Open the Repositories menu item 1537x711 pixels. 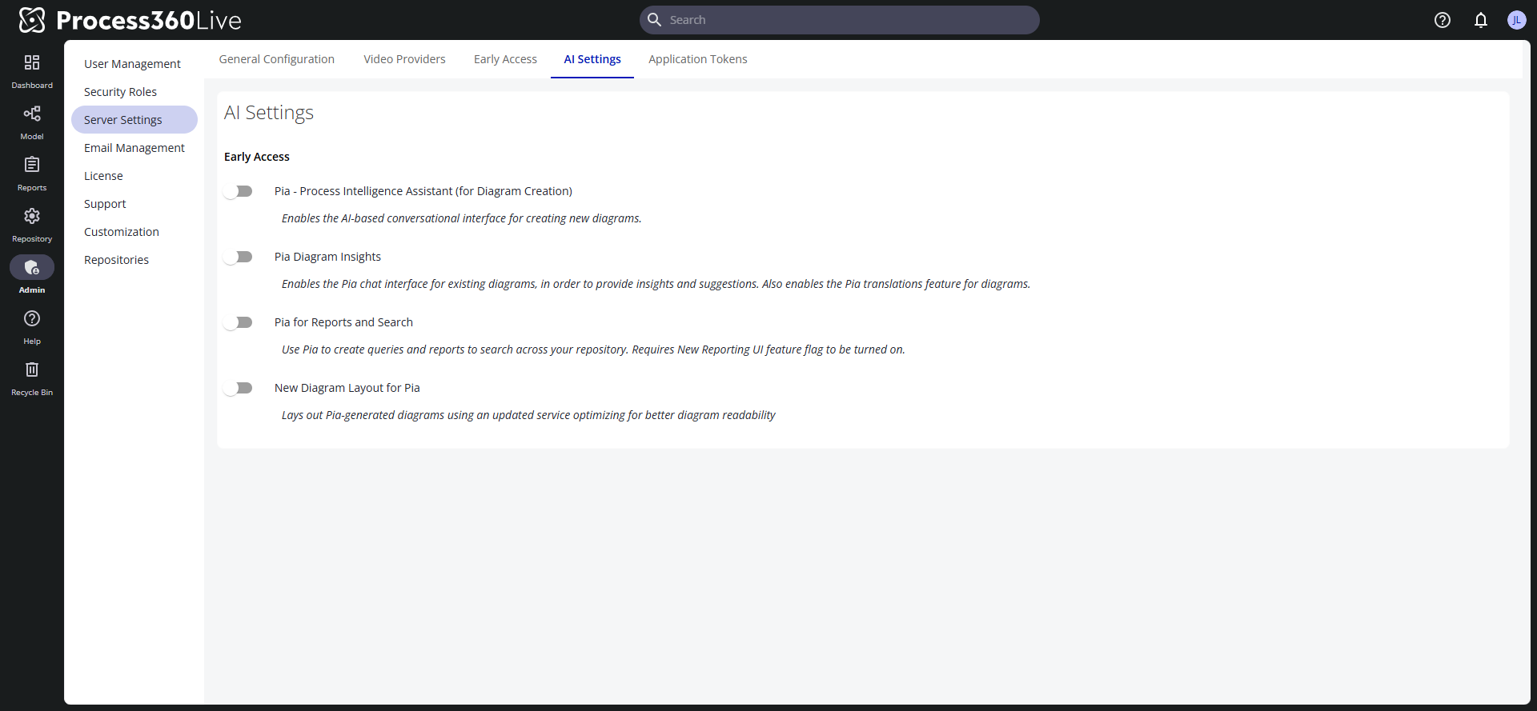(x=134, y=260)
